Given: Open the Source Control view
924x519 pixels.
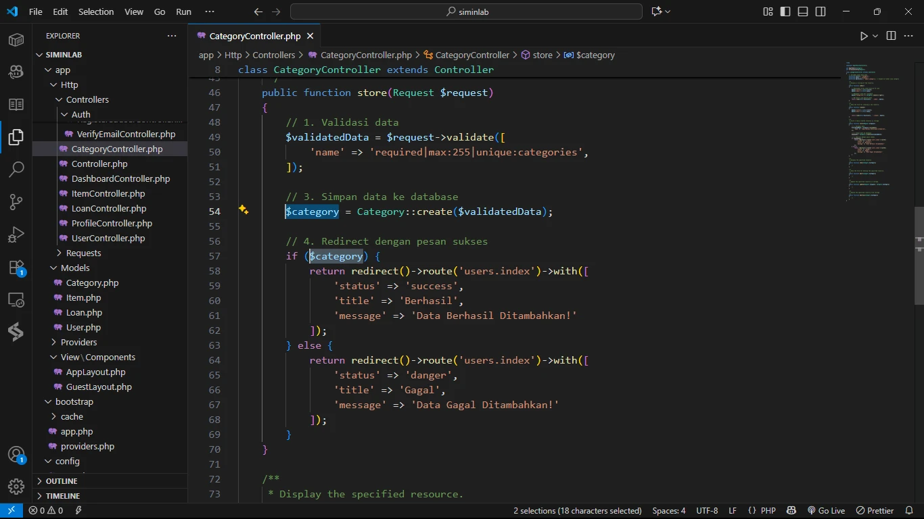Looking at the screenshot, I should pyautogui.click(x=16, y=201).
